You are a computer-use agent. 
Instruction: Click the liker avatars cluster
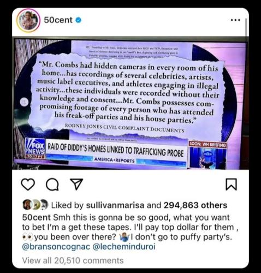click(x=35, y=205)
